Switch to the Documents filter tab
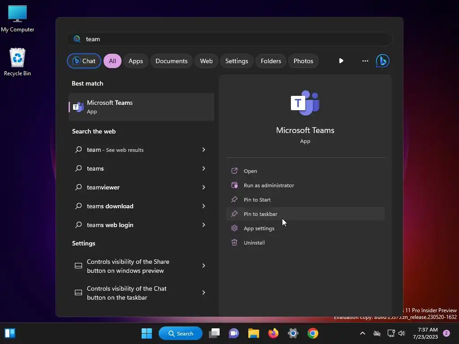459x344 pixels. point(171,61)
